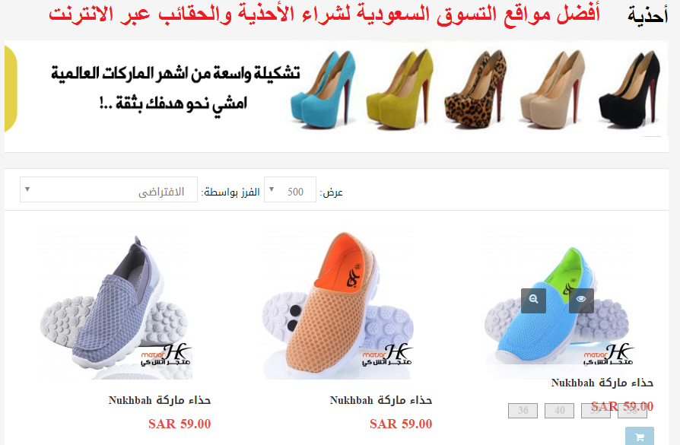Viewport: 680px width, 445px height.
Task: Choose size 39 option box
Action: [x=596, y=410]
